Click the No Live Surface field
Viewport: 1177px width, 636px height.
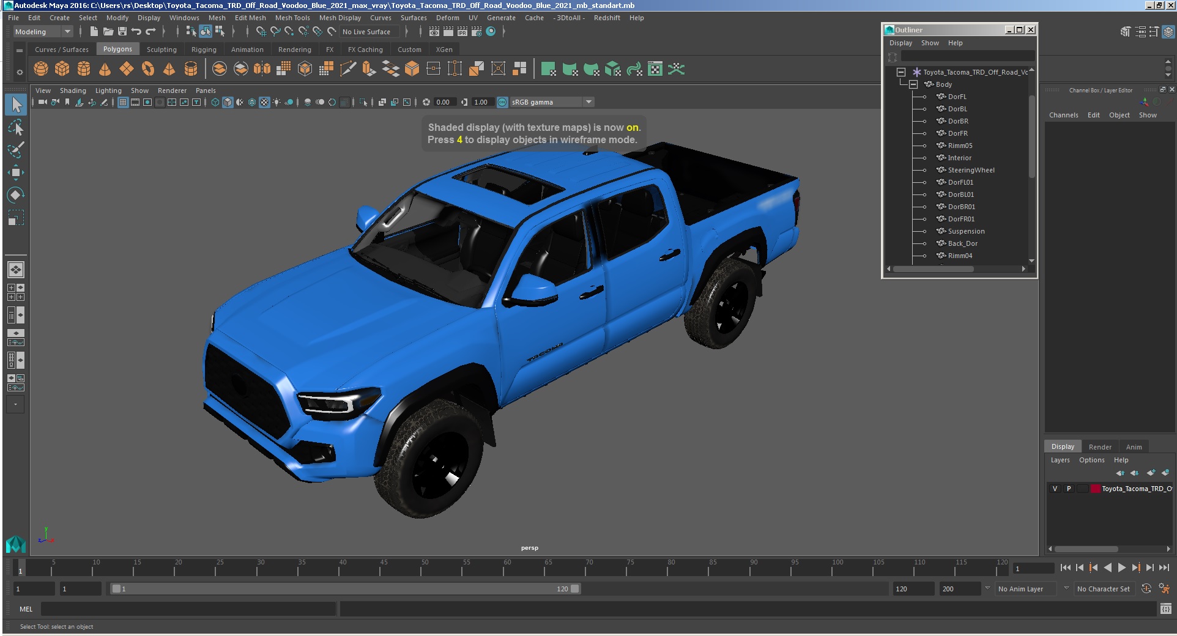click(x=370, y=32)
